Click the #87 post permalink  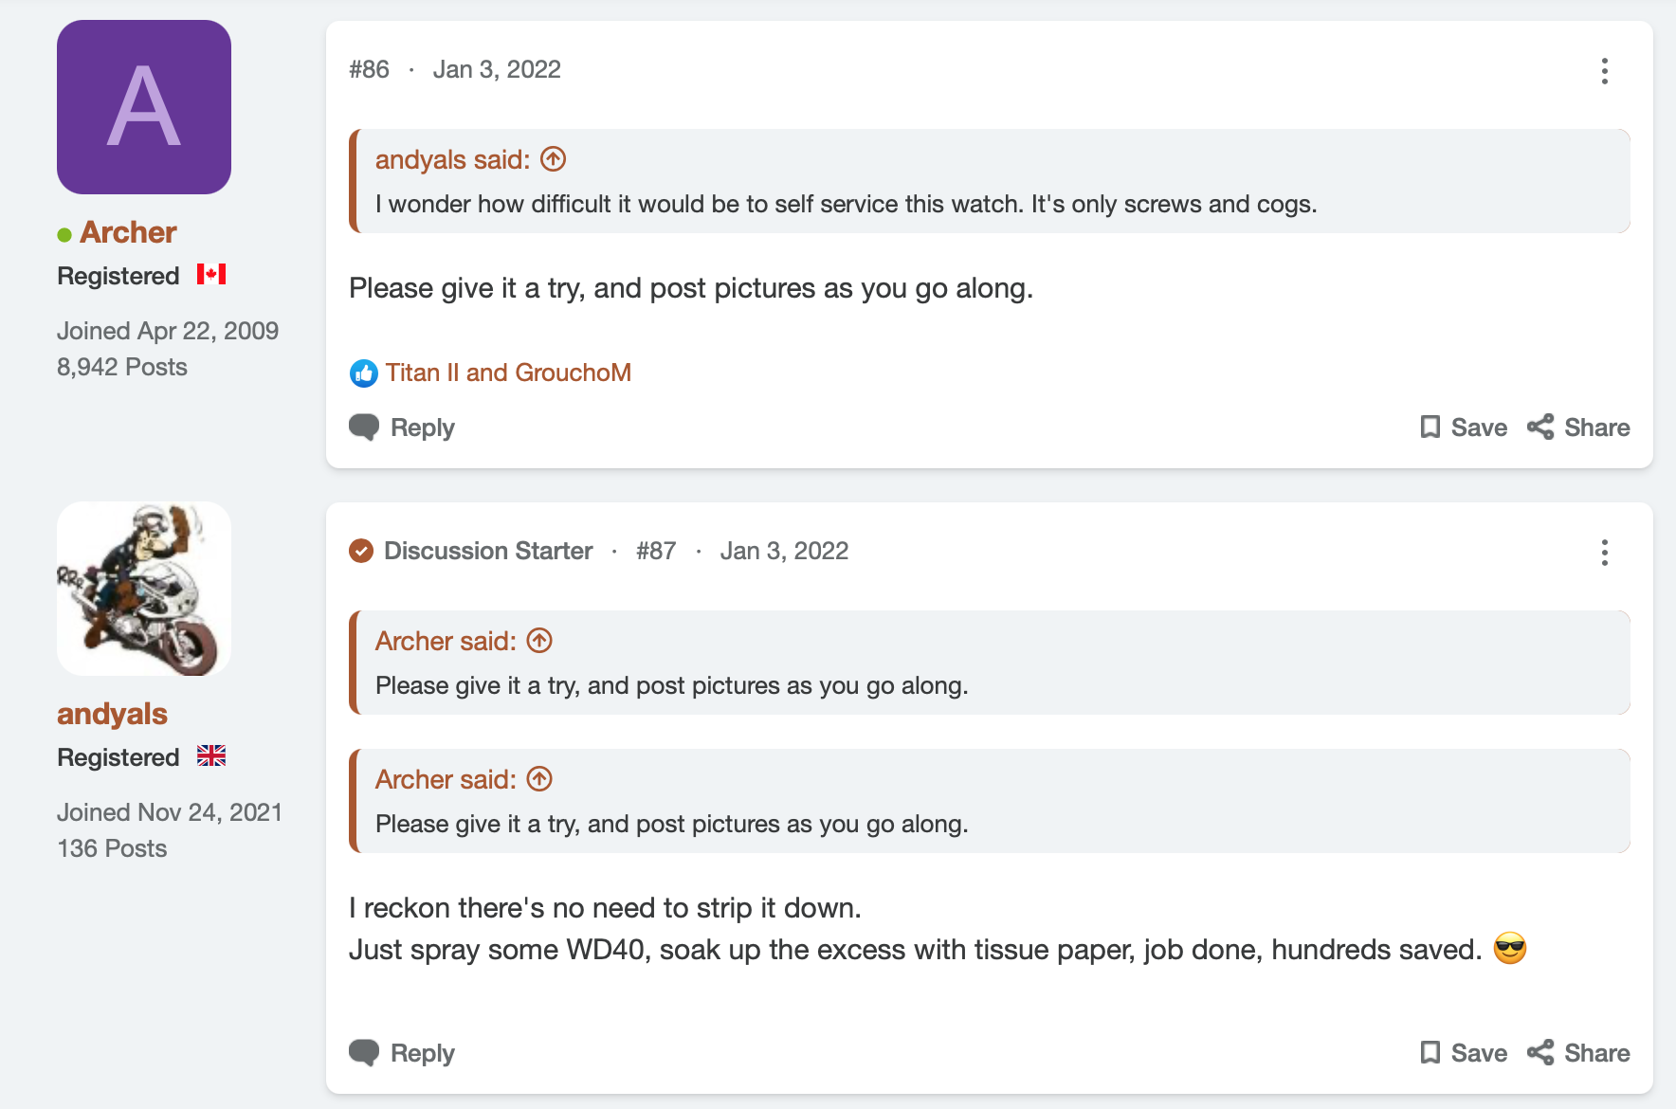(655, 552)
